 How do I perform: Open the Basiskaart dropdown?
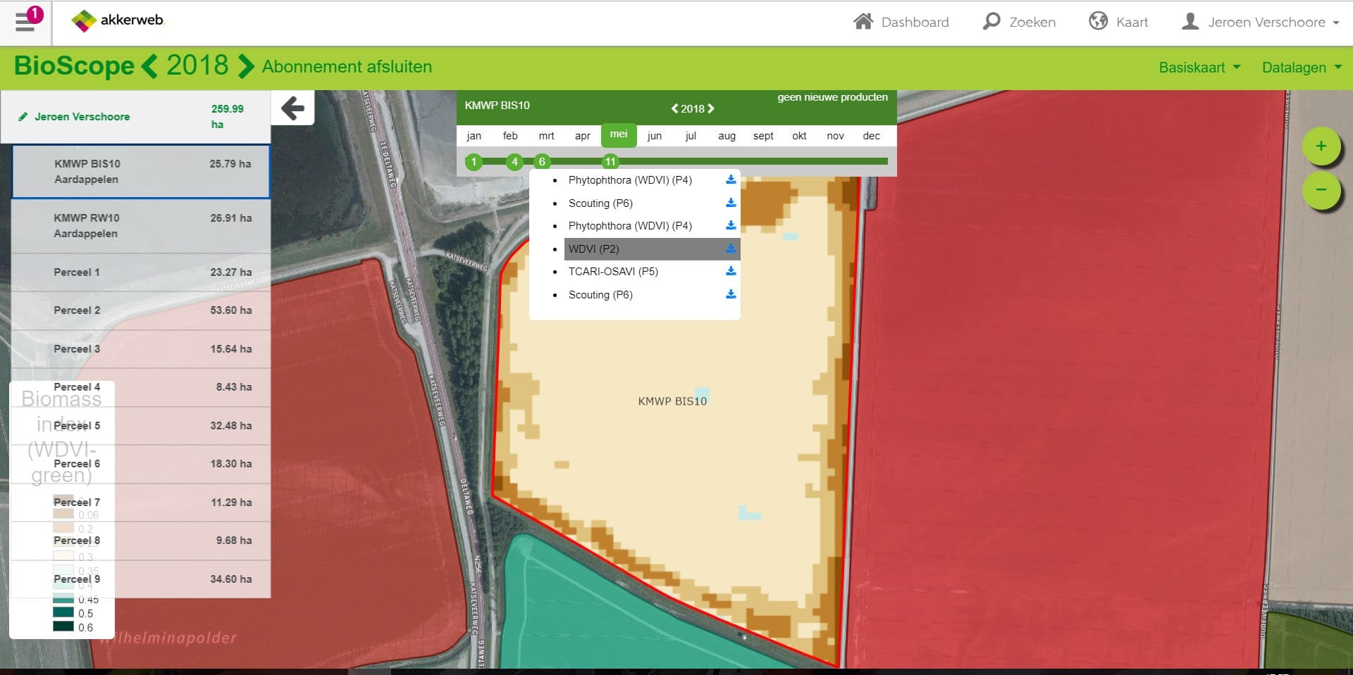tap(1199, 68)
